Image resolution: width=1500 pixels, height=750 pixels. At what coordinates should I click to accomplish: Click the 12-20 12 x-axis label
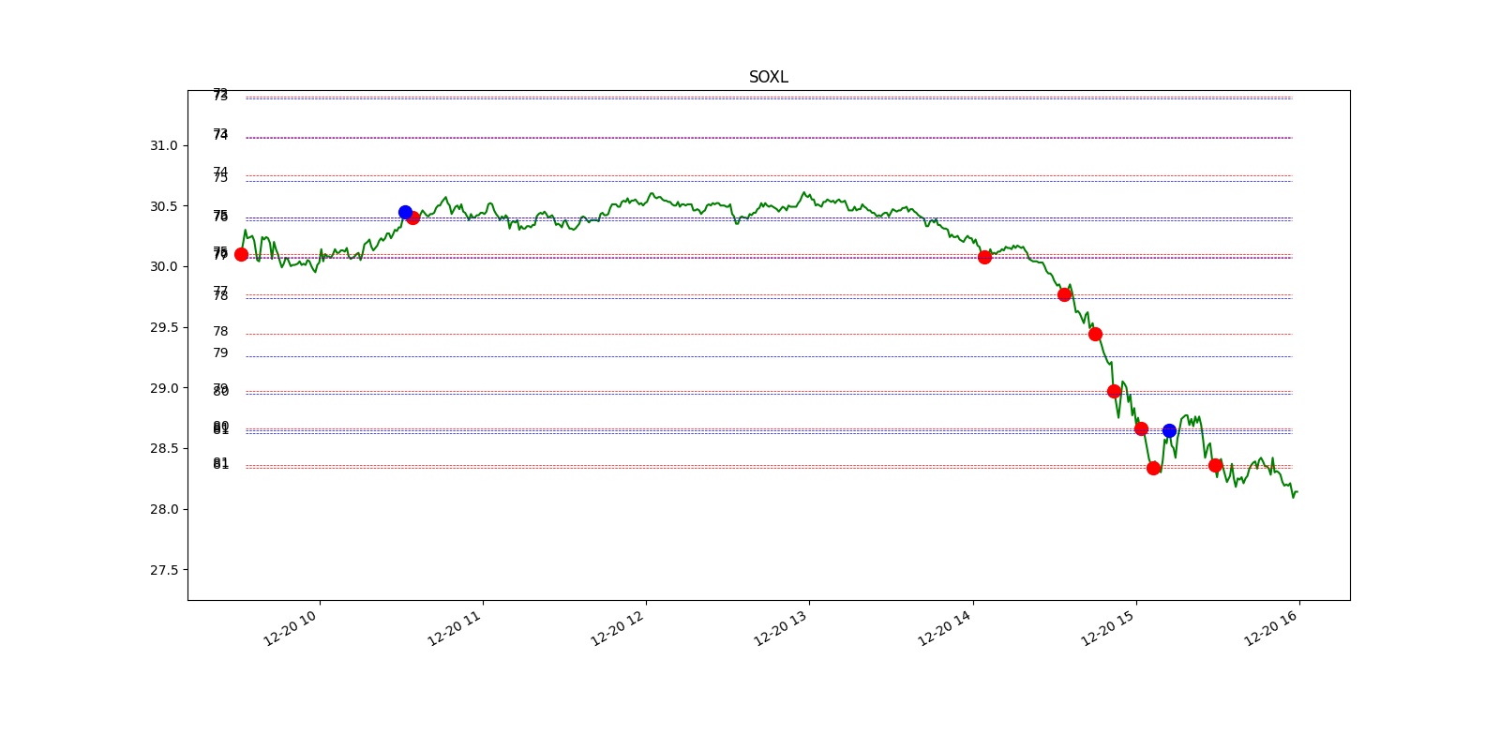tap(617, 627)
